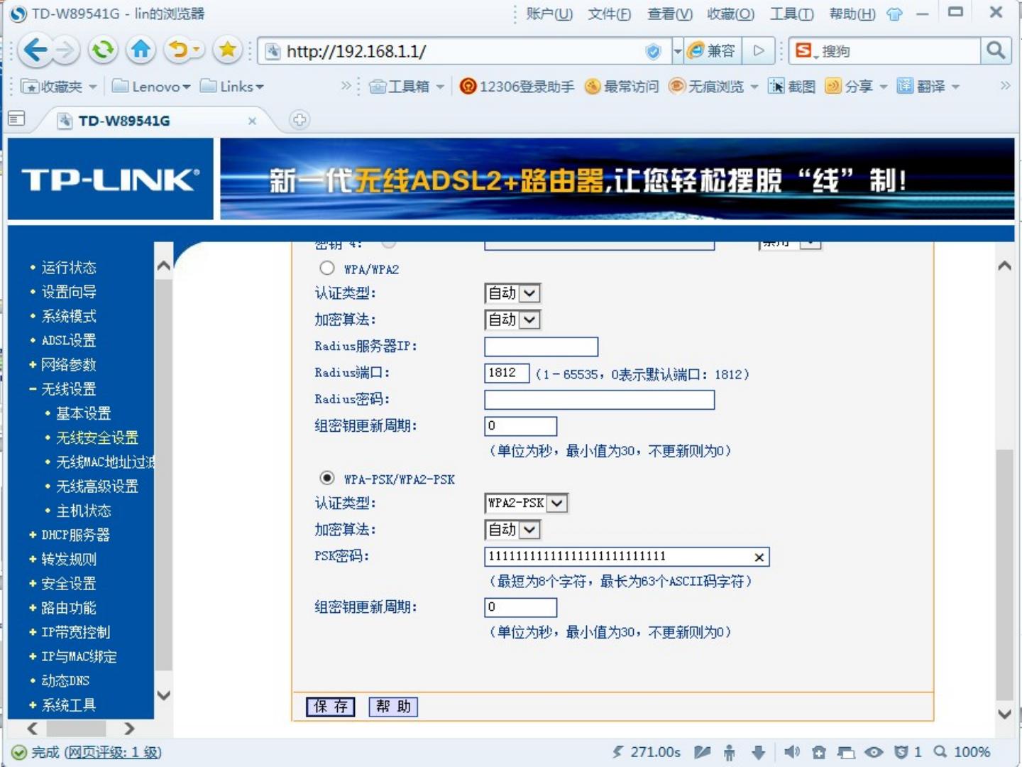This screenshot has width=1022, height=767.
Task: Click the browser back arrow button
Action: pyautogui.click(x=34, y=50)
